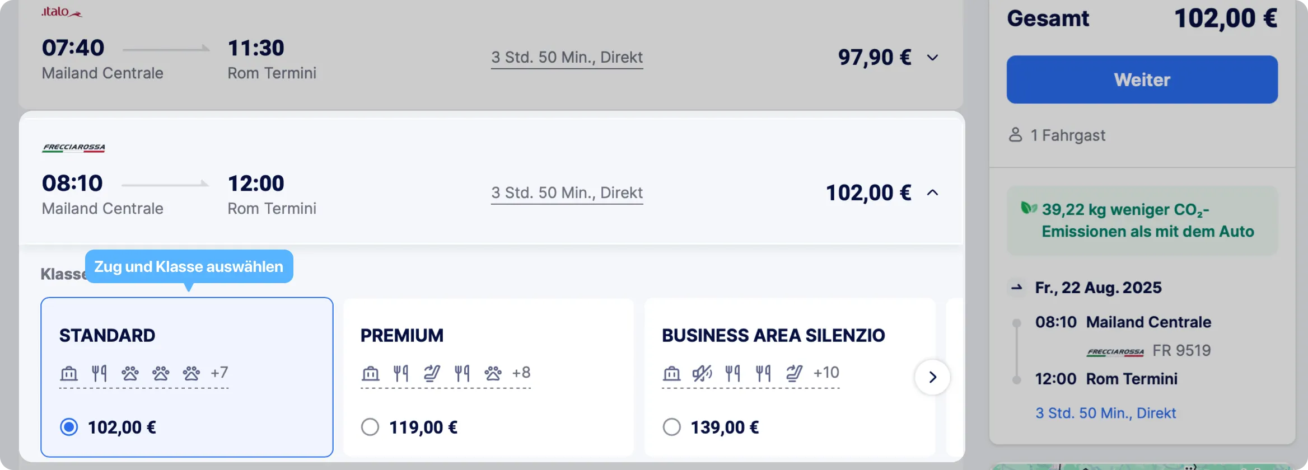Click the silence icon in BUSINESS AREA SILENZIO

(x=702, y=373)
